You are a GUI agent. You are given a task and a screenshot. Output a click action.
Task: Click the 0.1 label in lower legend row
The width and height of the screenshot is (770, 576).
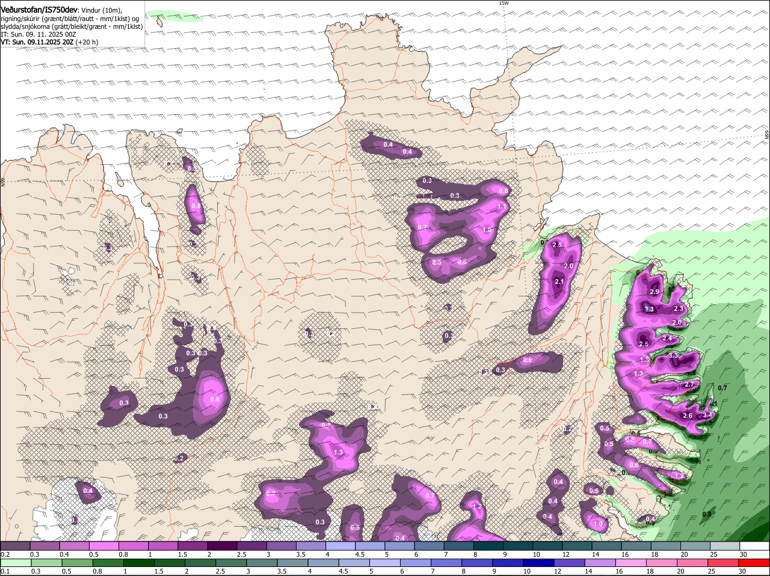5,571
